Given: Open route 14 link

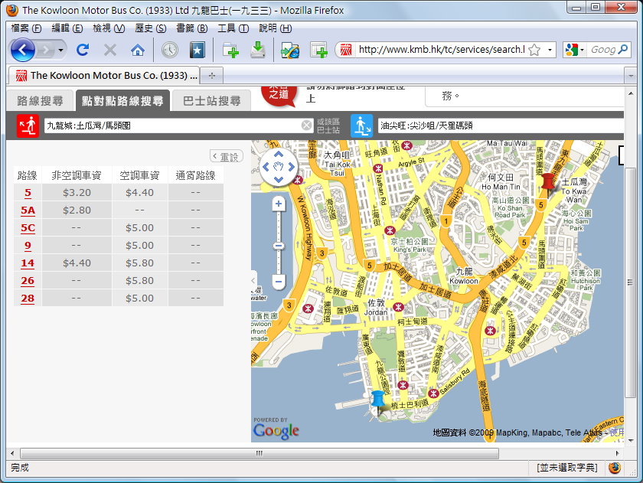Looking at the screenshot, I should pyautogui.click(x=28, y=263).
